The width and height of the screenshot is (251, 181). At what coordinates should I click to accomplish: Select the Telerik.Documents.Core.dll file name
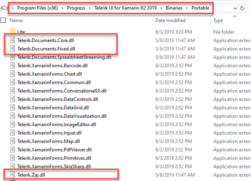(46, 40)
